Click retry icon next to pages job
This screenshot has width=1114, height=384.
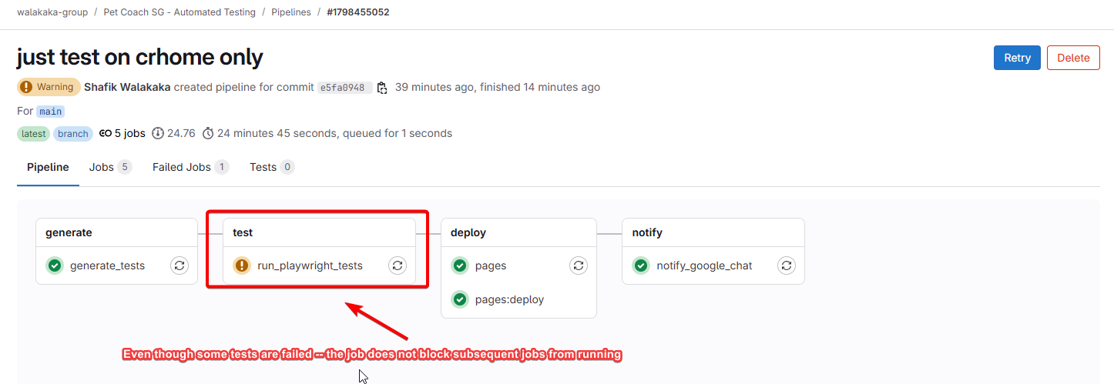click(579, 265)
